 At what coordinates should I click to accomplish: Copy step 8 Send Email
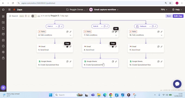pos(113,47)
